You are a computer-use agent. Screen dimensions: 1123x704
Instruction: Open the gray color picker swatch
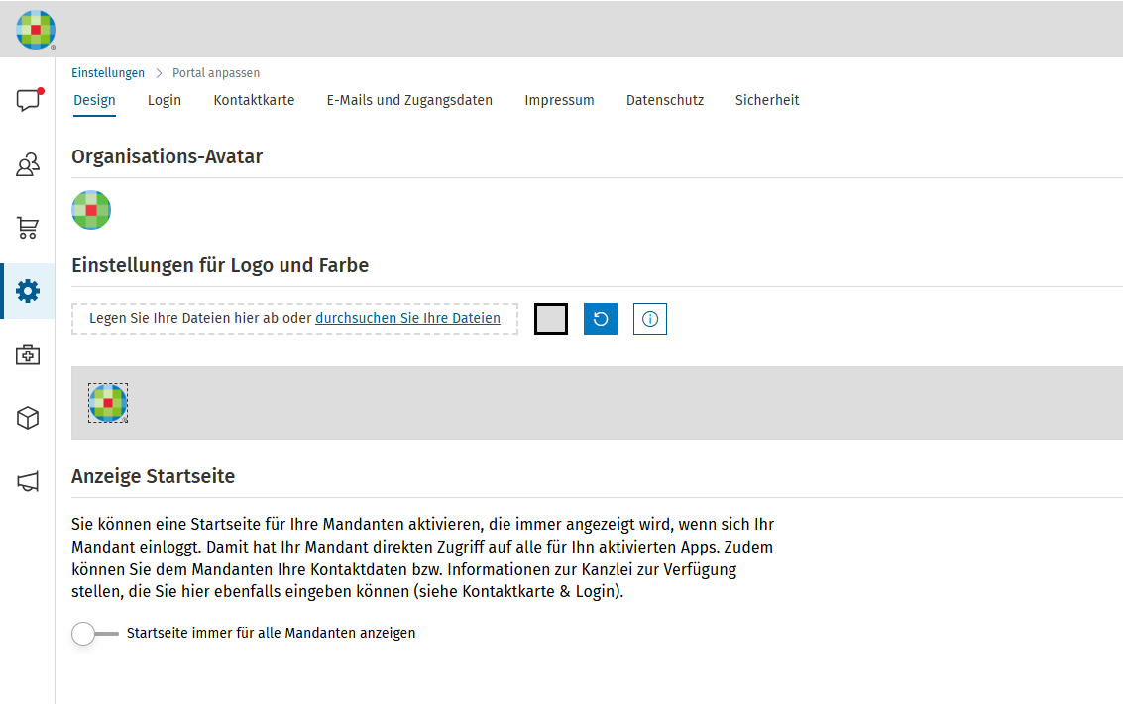pyautogui.click(x=551, y=319)
